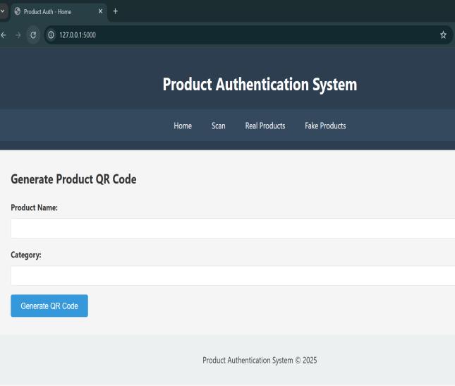The image size is (455, 386).
Task: Click the Product Authentication System header title
Action: coord(260,85)
